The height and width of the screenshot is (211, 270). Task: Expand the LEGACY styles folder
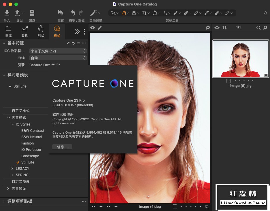pos(12,169)
